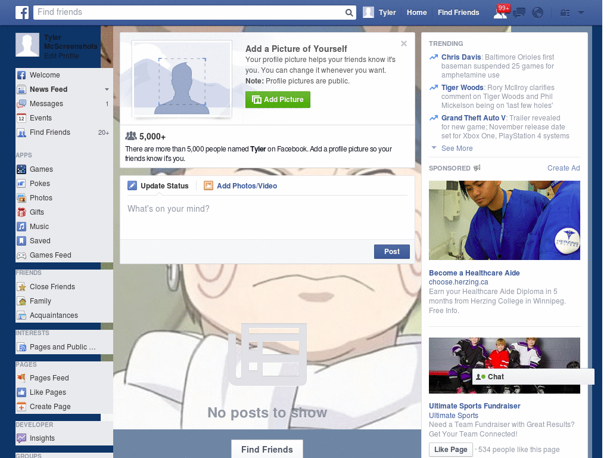
Task: Open the Photos app icon
Action: pyautogui.click(x=21, y=198)
